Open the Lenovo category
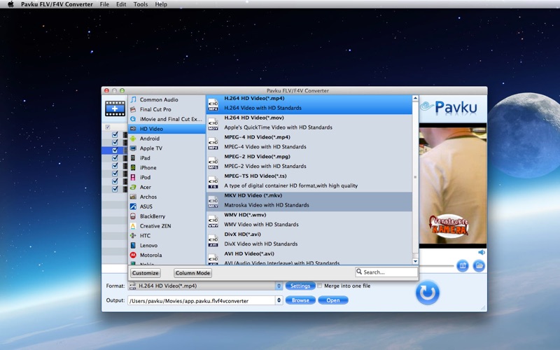Screen dimensions: 560x350 tap(167, 246)
